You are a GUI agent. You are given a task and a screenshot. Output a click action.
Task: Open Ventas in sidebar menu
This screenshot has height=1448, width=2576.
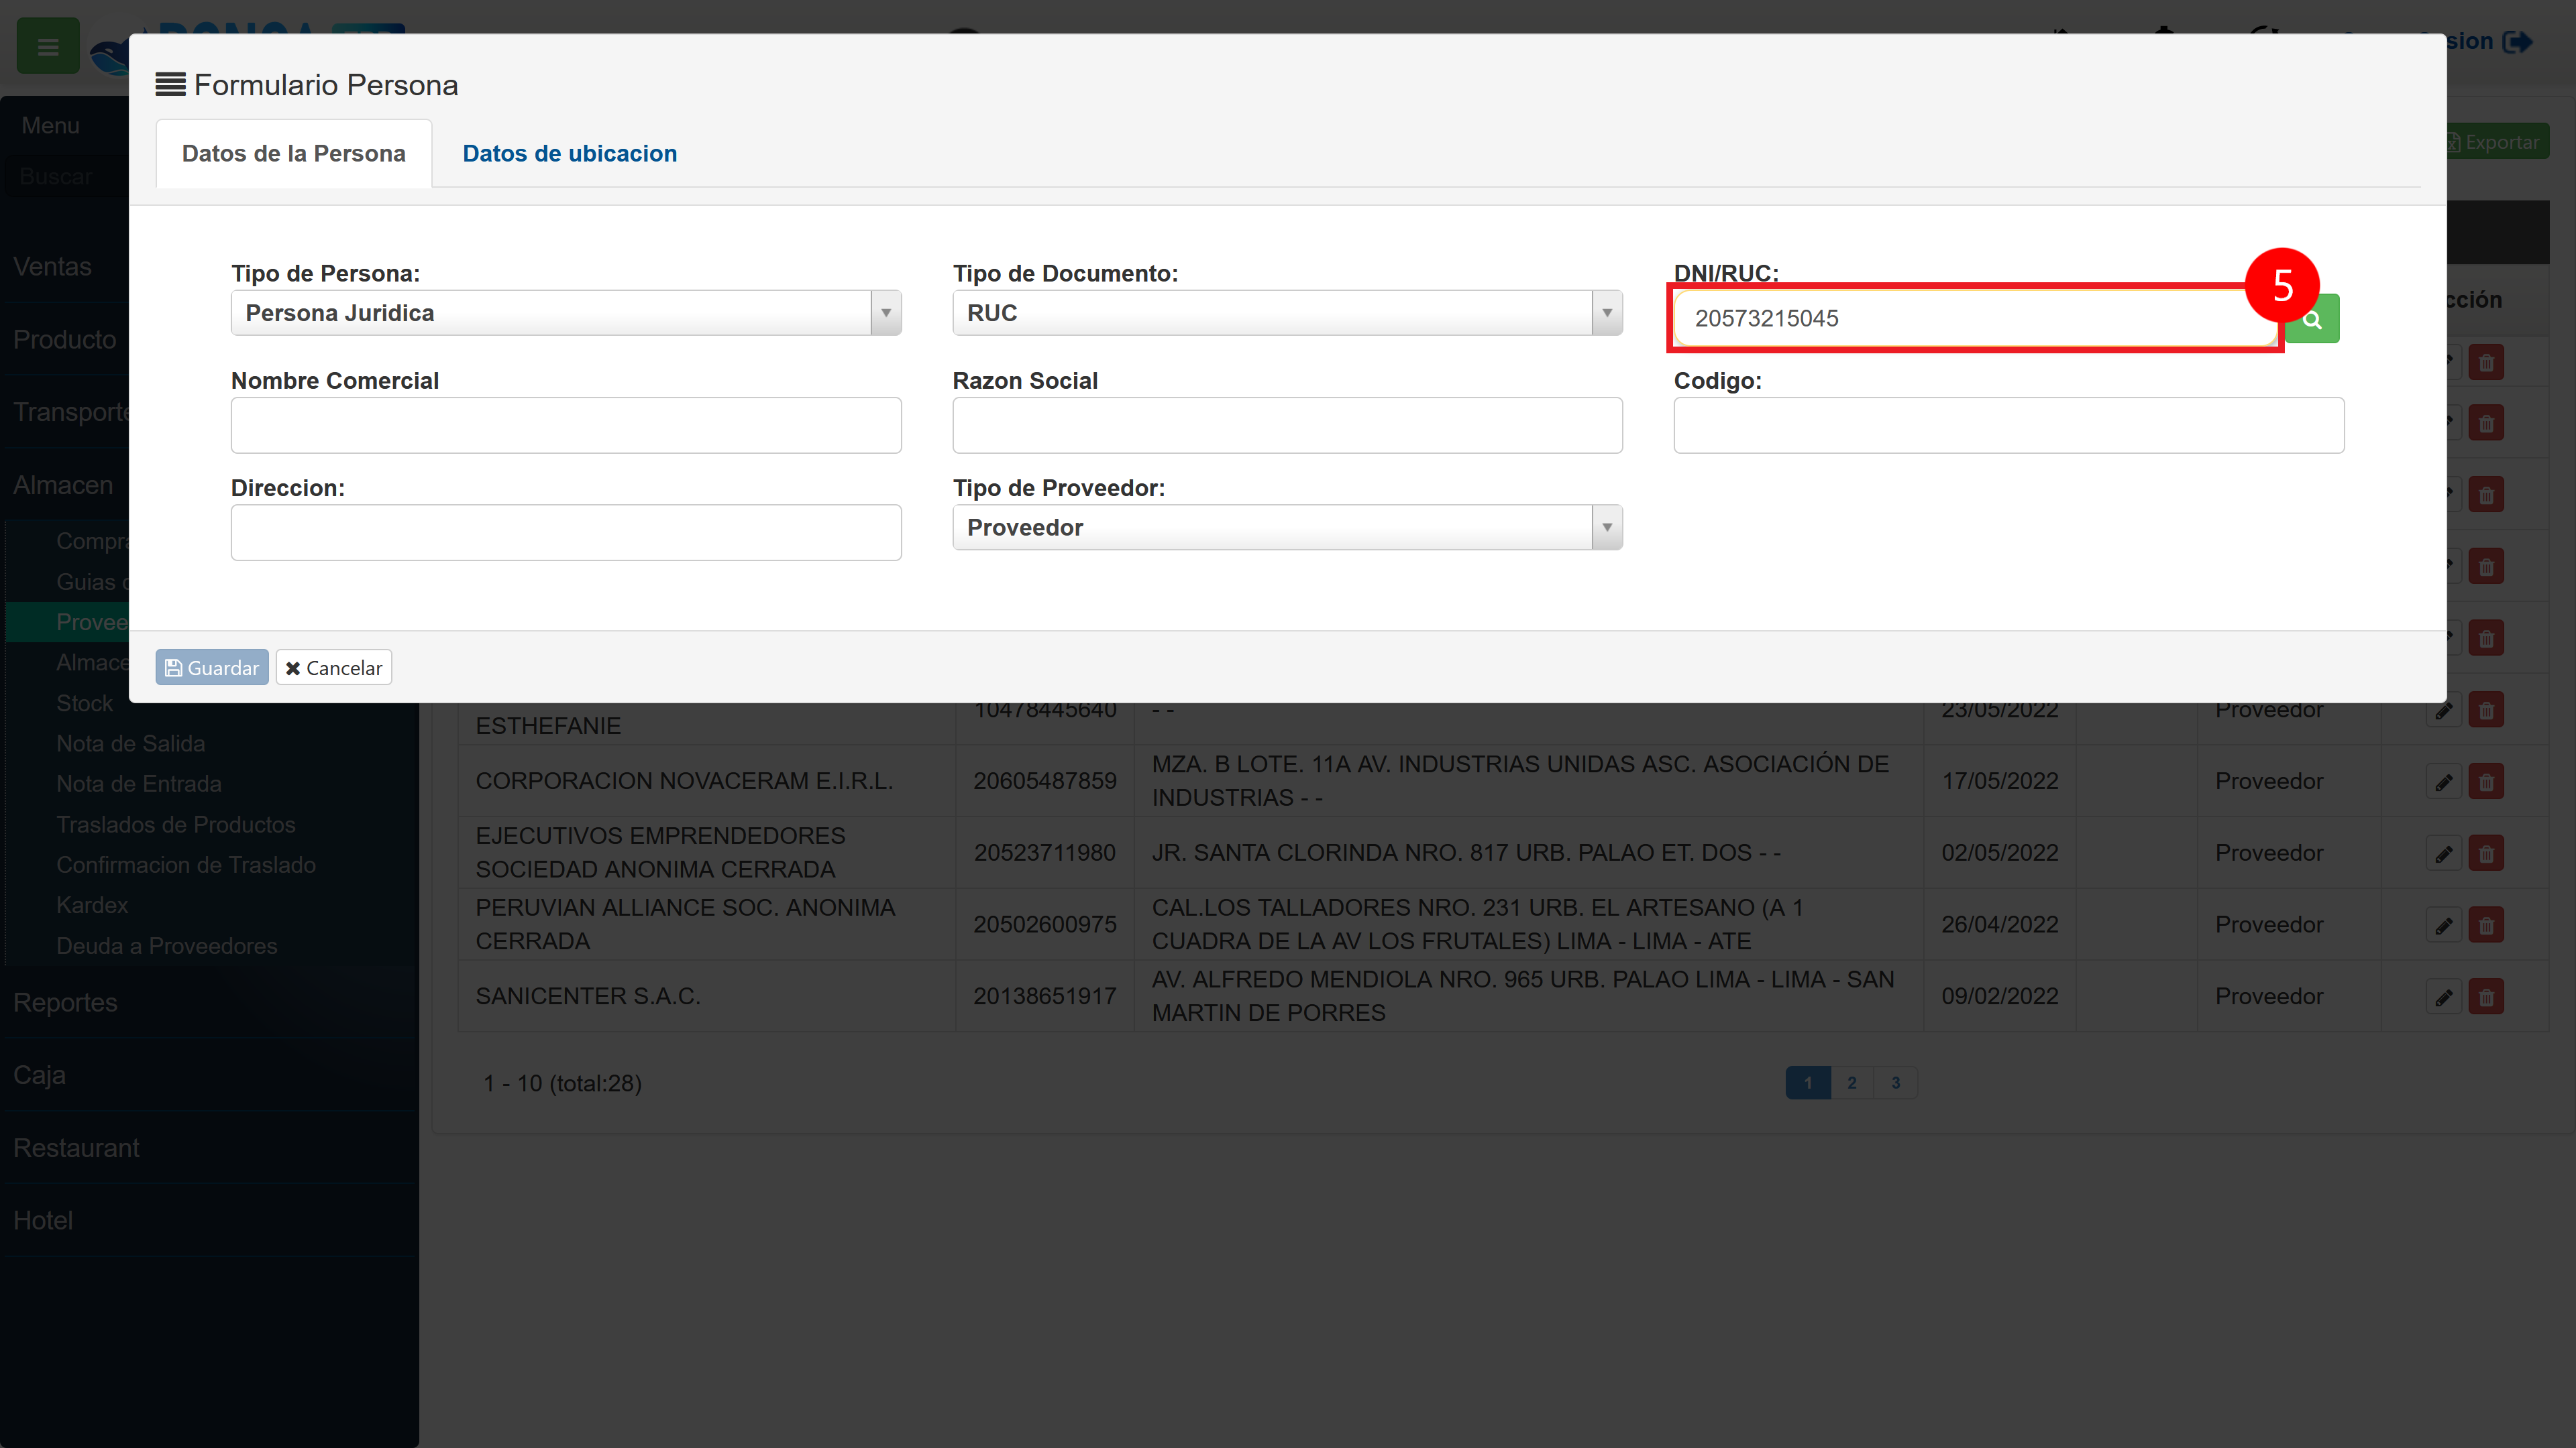52,267
